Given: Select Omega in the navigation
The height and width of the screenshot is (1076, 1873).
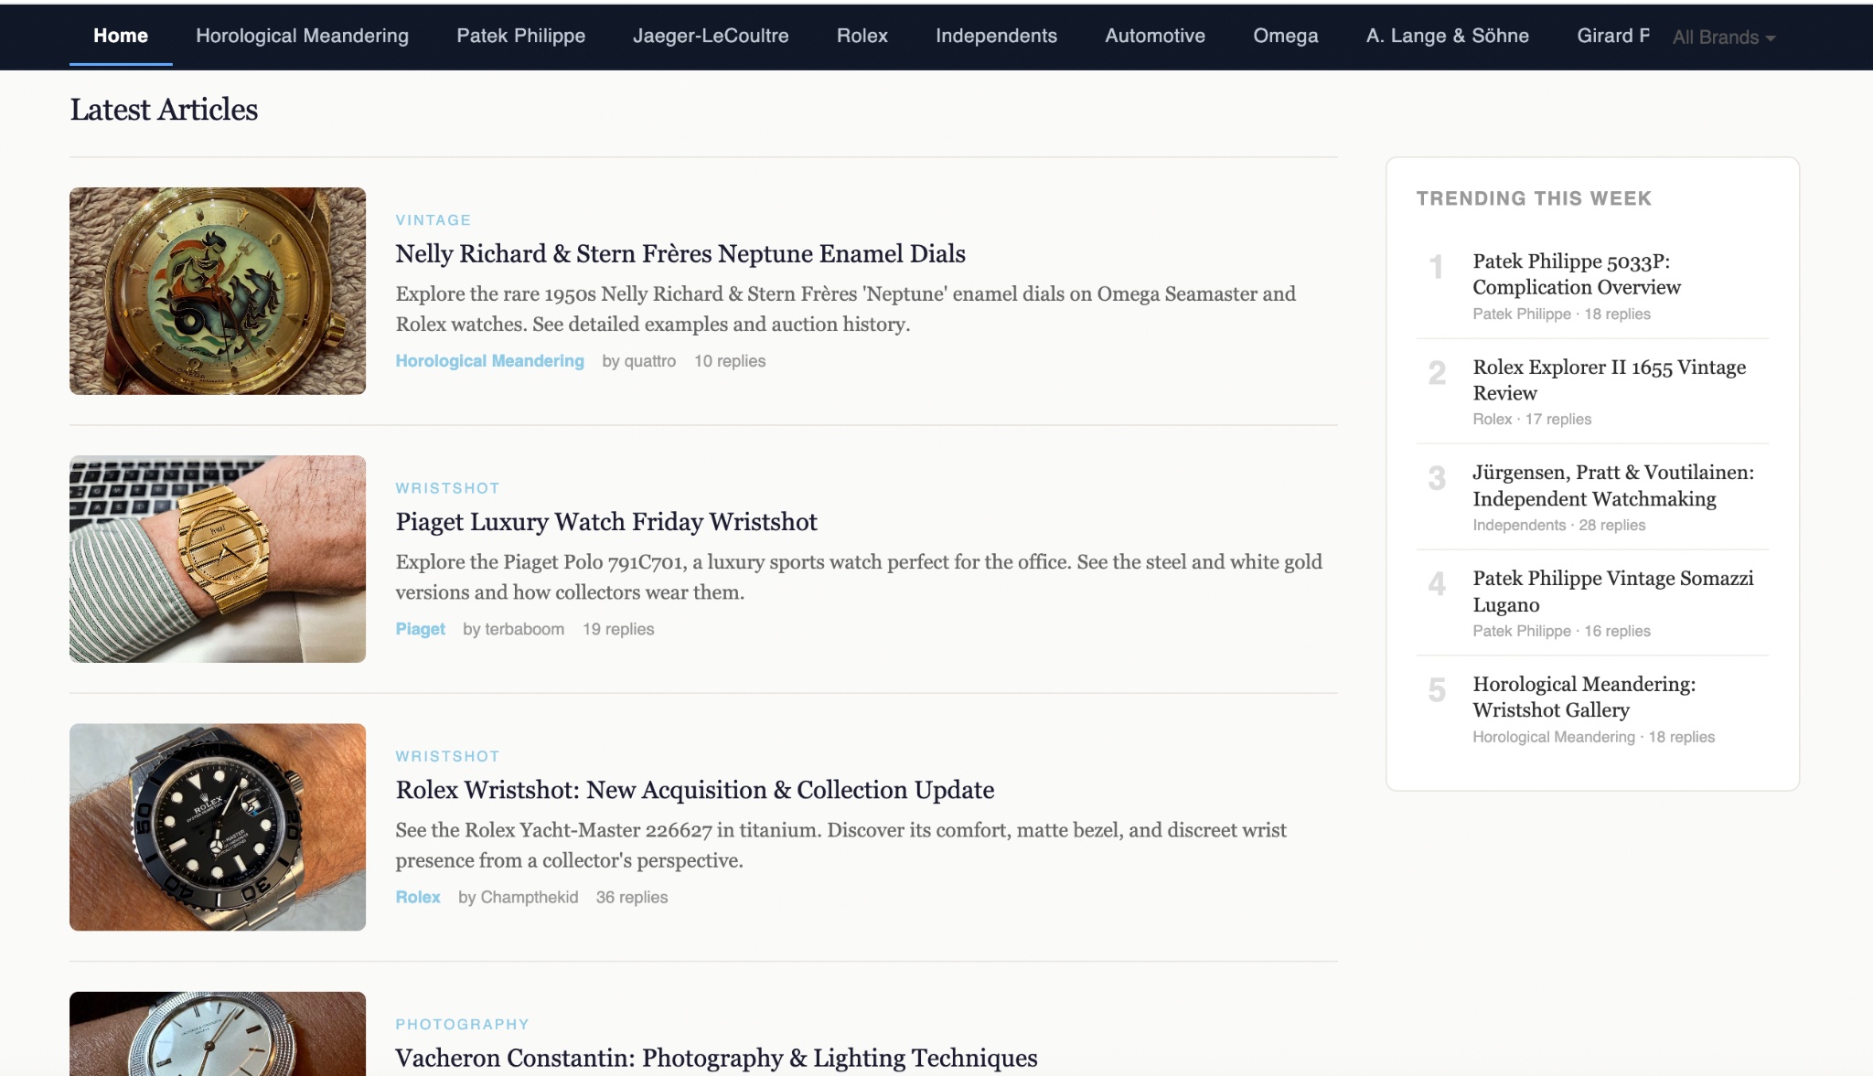Looking at the screenshot, I should 1285,36.
